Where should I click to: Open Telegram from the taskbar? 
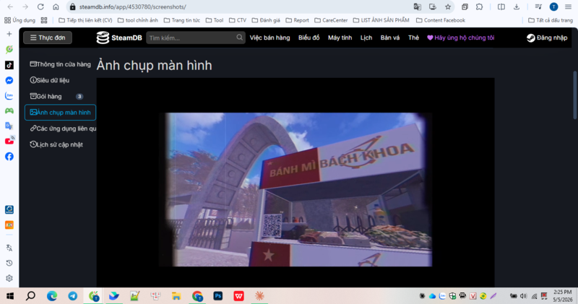pos(73,296)
